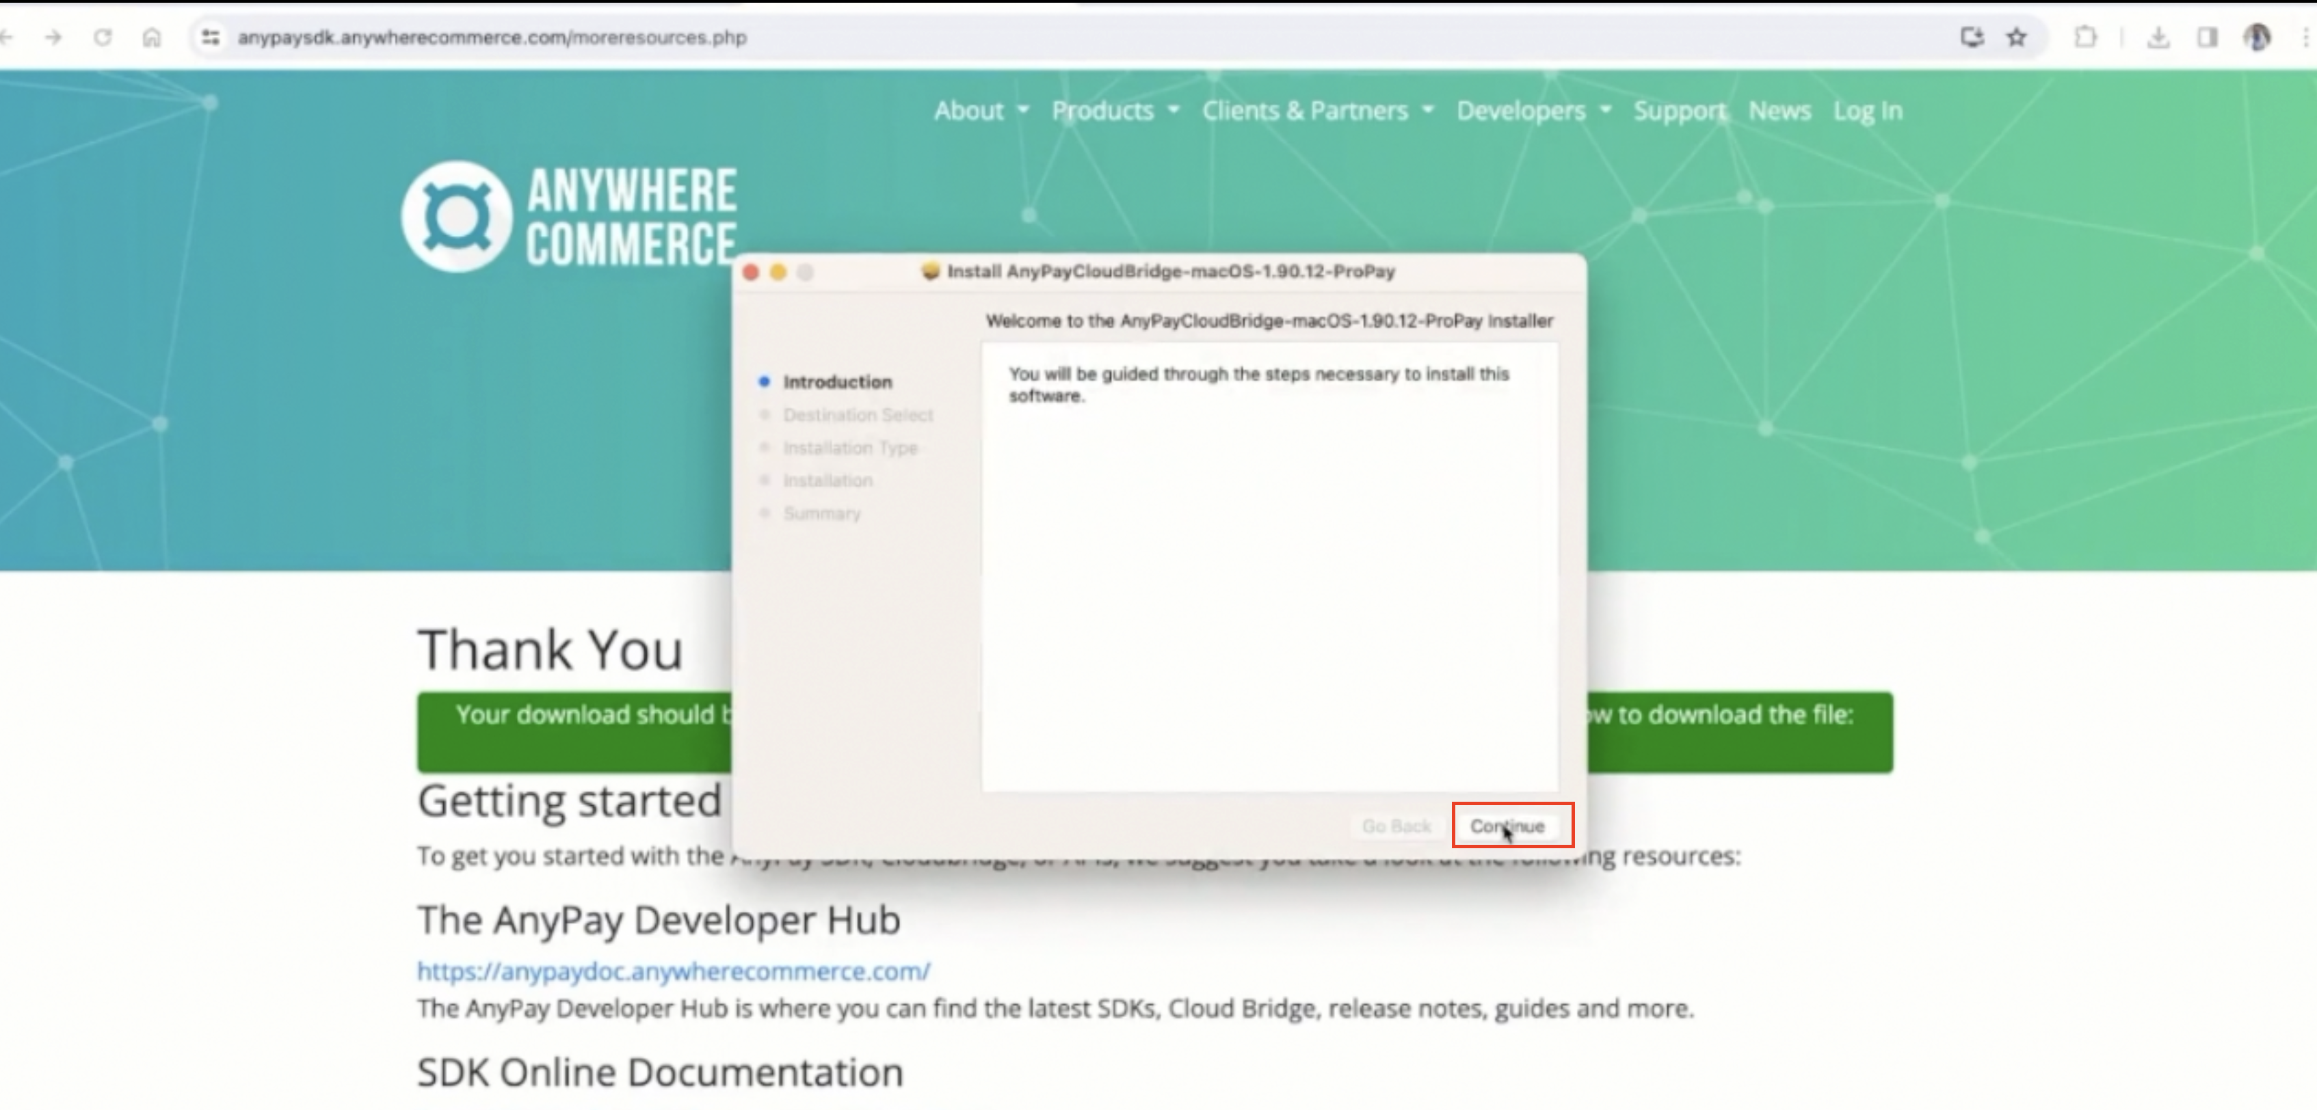The width and height of the screenshot is (2317, 1110).
Task: Expand the Developers menu
Action: (1533, 111)
